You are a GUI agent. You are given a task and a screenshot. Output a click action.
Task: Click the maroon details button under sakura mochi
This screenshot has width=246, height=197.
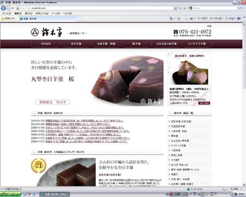tap(204, 103)
